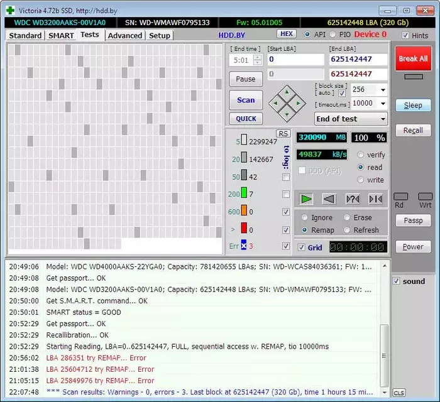Screen dimensions: 440x402
Task: Switch to the Setup tab
Action: [160, 36]
